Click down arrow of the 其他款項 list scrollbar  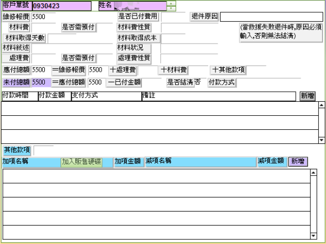[x=313, y=236]
